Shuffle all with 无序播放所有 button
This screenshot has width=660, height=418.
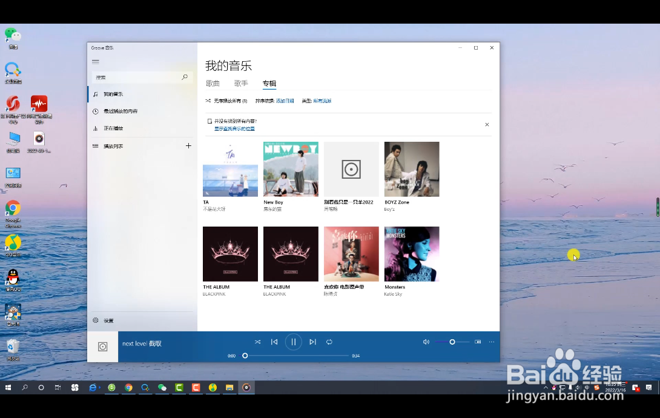click(226, 101)
